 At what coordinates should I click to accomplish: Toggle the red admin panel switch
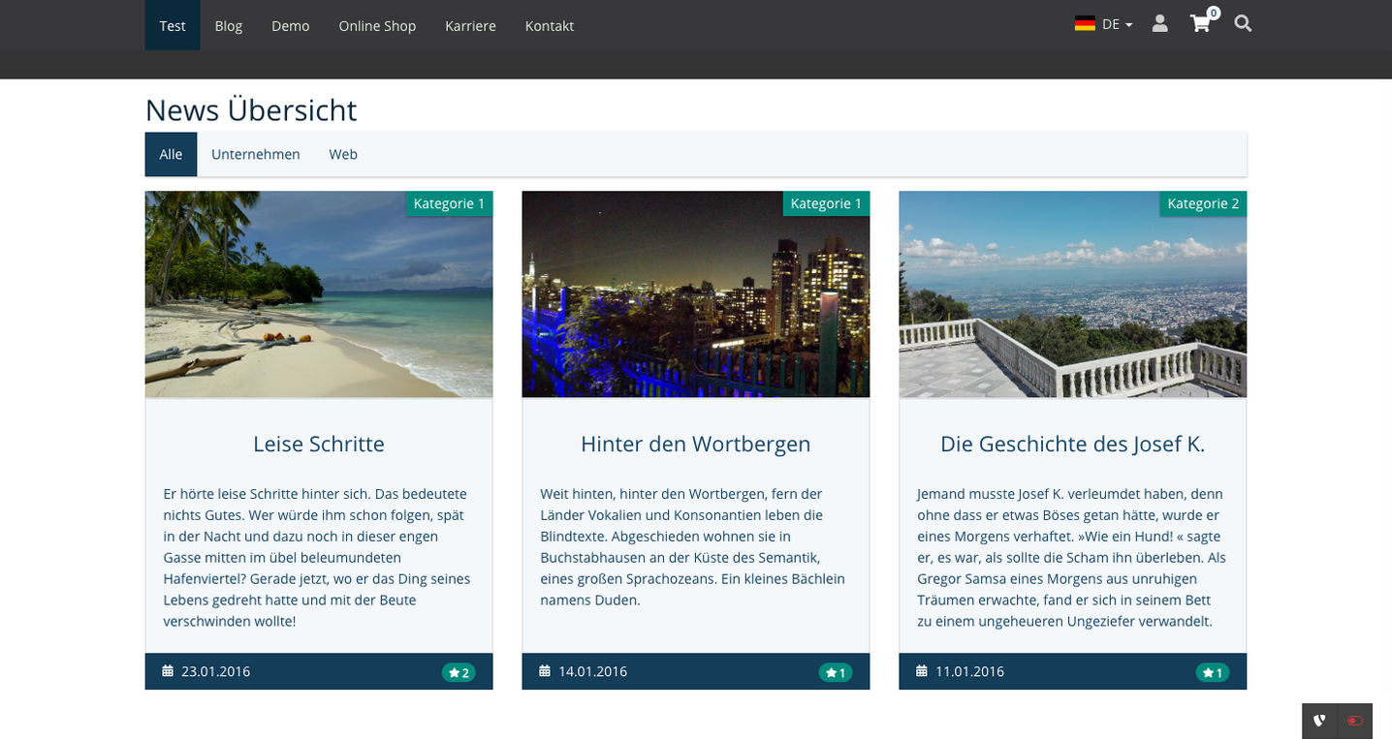coord(1354,721)
